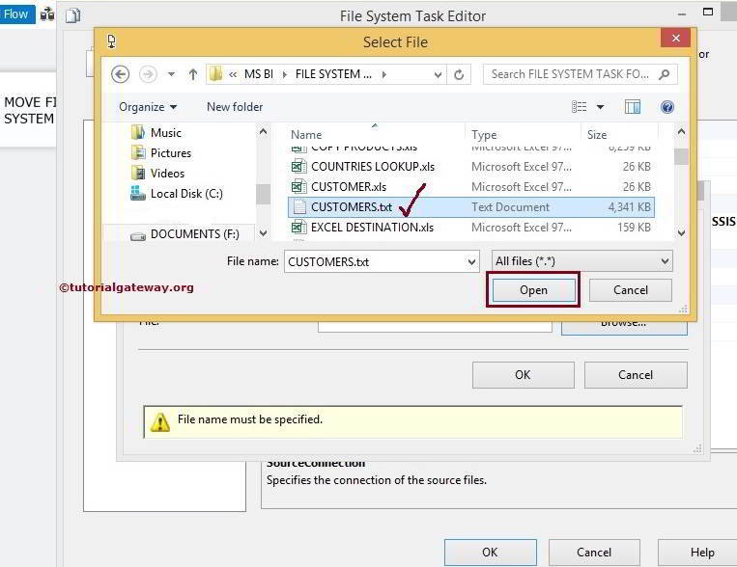Select the COUNTRIES LOOKUP.xls file
This screenshot has height=567, width=737.
pos(471,167)
